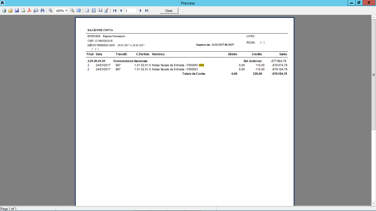This screenshot has height=211, width=376.
Task: Click the Export document icon
Action: click(23, 10)
